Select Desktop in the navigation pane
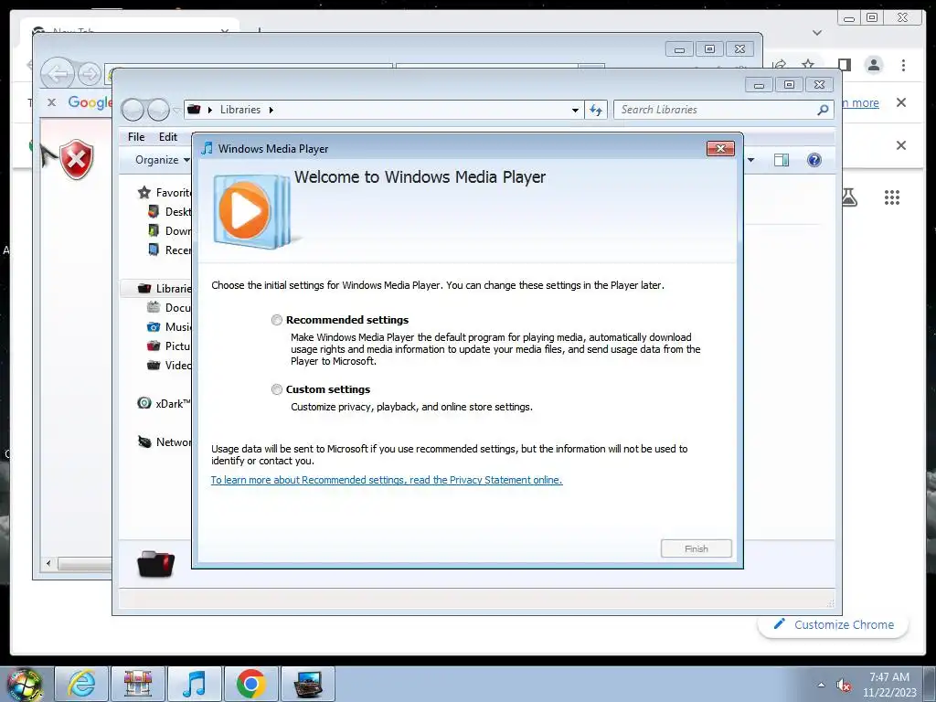Screen dimensions: 936x702 (x=169, y=211)
